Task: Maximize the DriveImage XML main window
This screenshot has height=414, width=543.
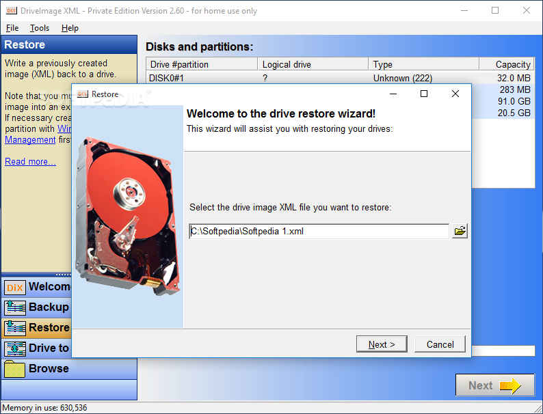Action: (495, 10)
